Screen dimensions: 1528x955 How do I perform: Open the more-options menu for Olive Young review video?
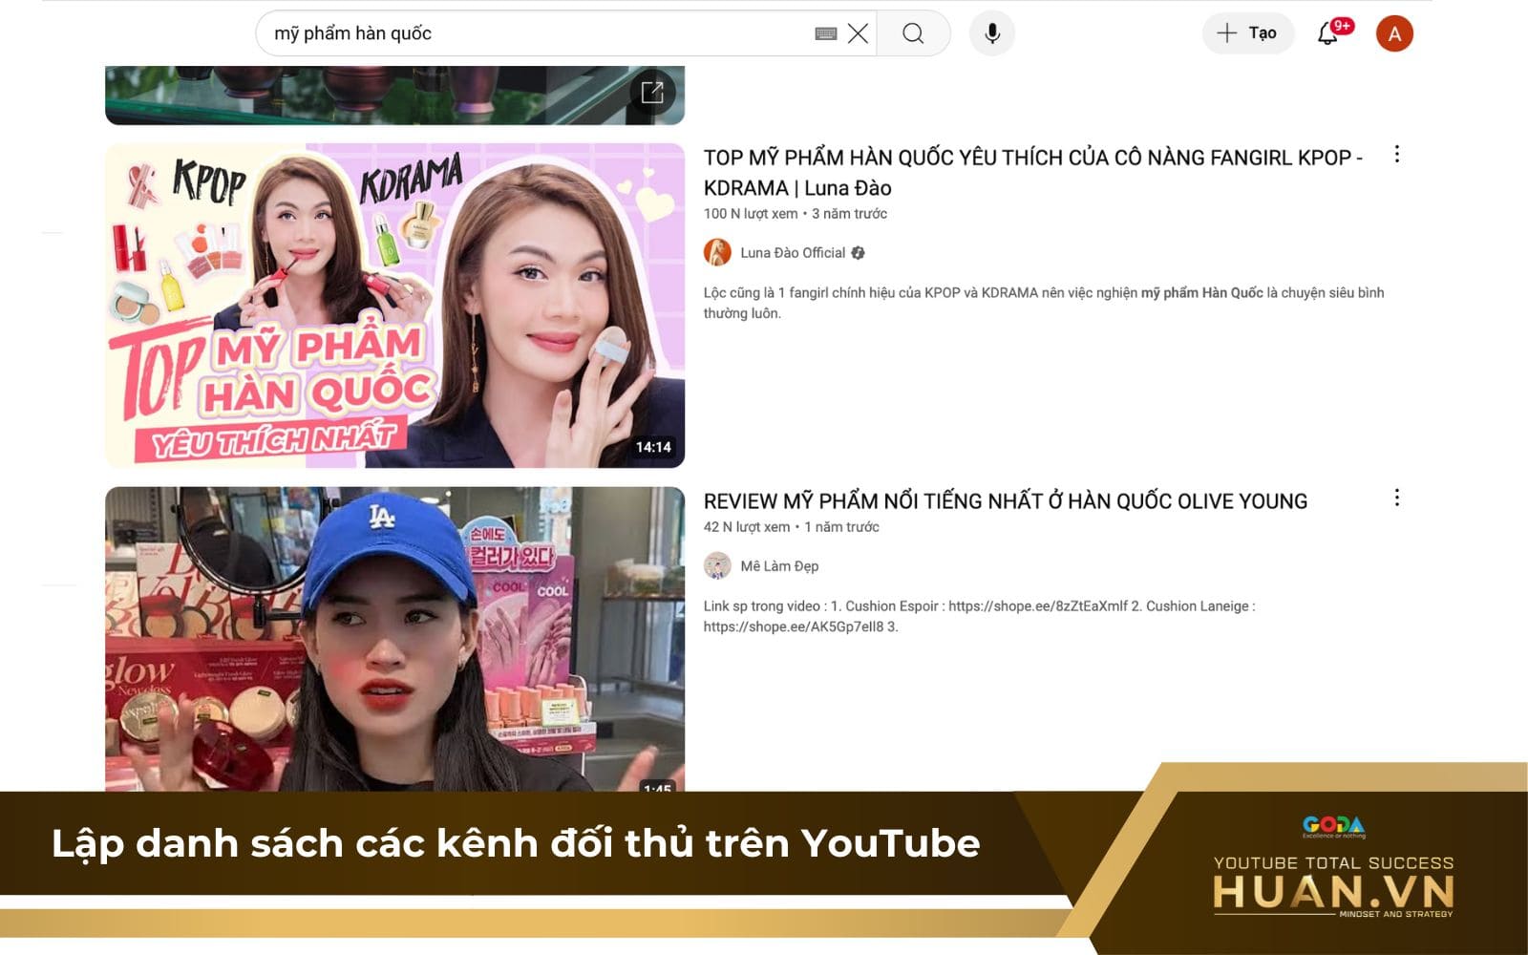click(x=1396, y=498)
